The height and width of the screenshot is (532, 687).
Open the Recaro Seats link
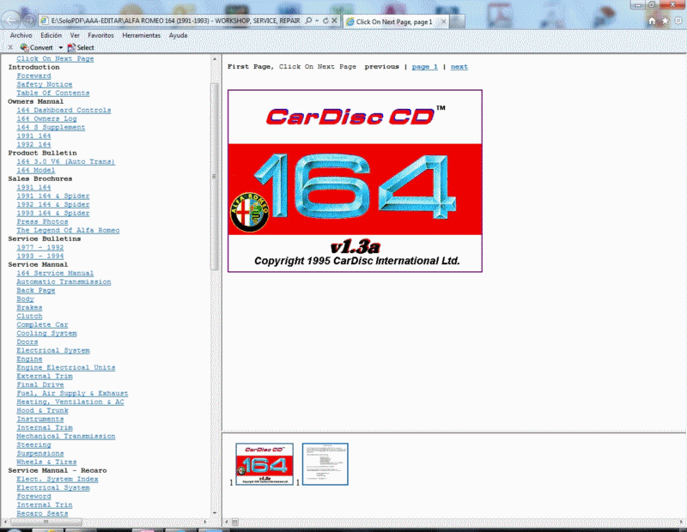pyautogui.click(x=42, y=513)
